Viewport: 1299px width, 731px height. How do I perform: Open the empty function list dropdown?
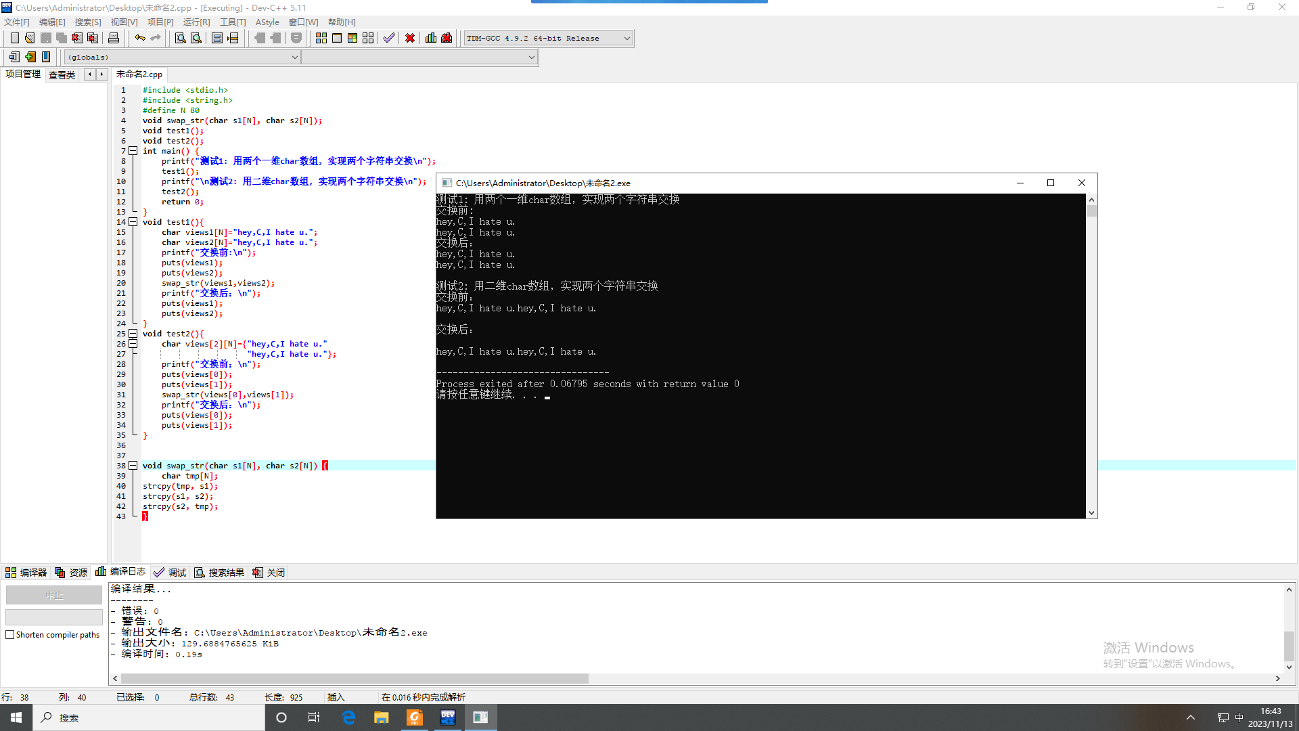[x=531, y=58]
